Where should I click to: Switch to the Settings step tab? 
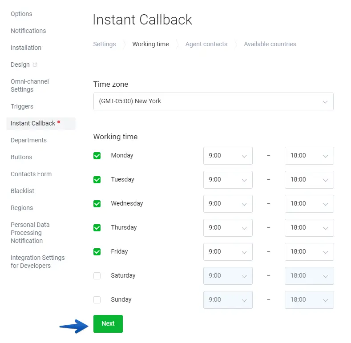105,44
